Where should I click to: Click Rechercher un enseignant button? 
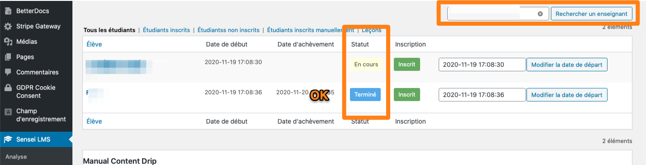pyautogui.click(x=591, y=14)
